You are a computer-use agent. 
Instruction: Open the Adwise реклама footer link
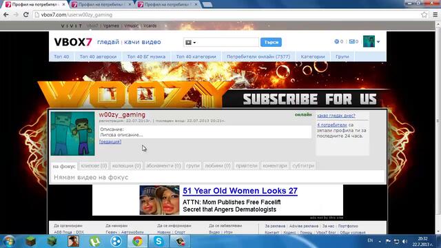point(304,226)
